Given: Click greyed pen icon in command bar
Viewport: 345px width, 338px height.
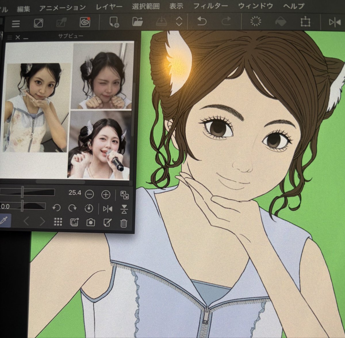Looking at the screenshot, I should tap(61, 22).
